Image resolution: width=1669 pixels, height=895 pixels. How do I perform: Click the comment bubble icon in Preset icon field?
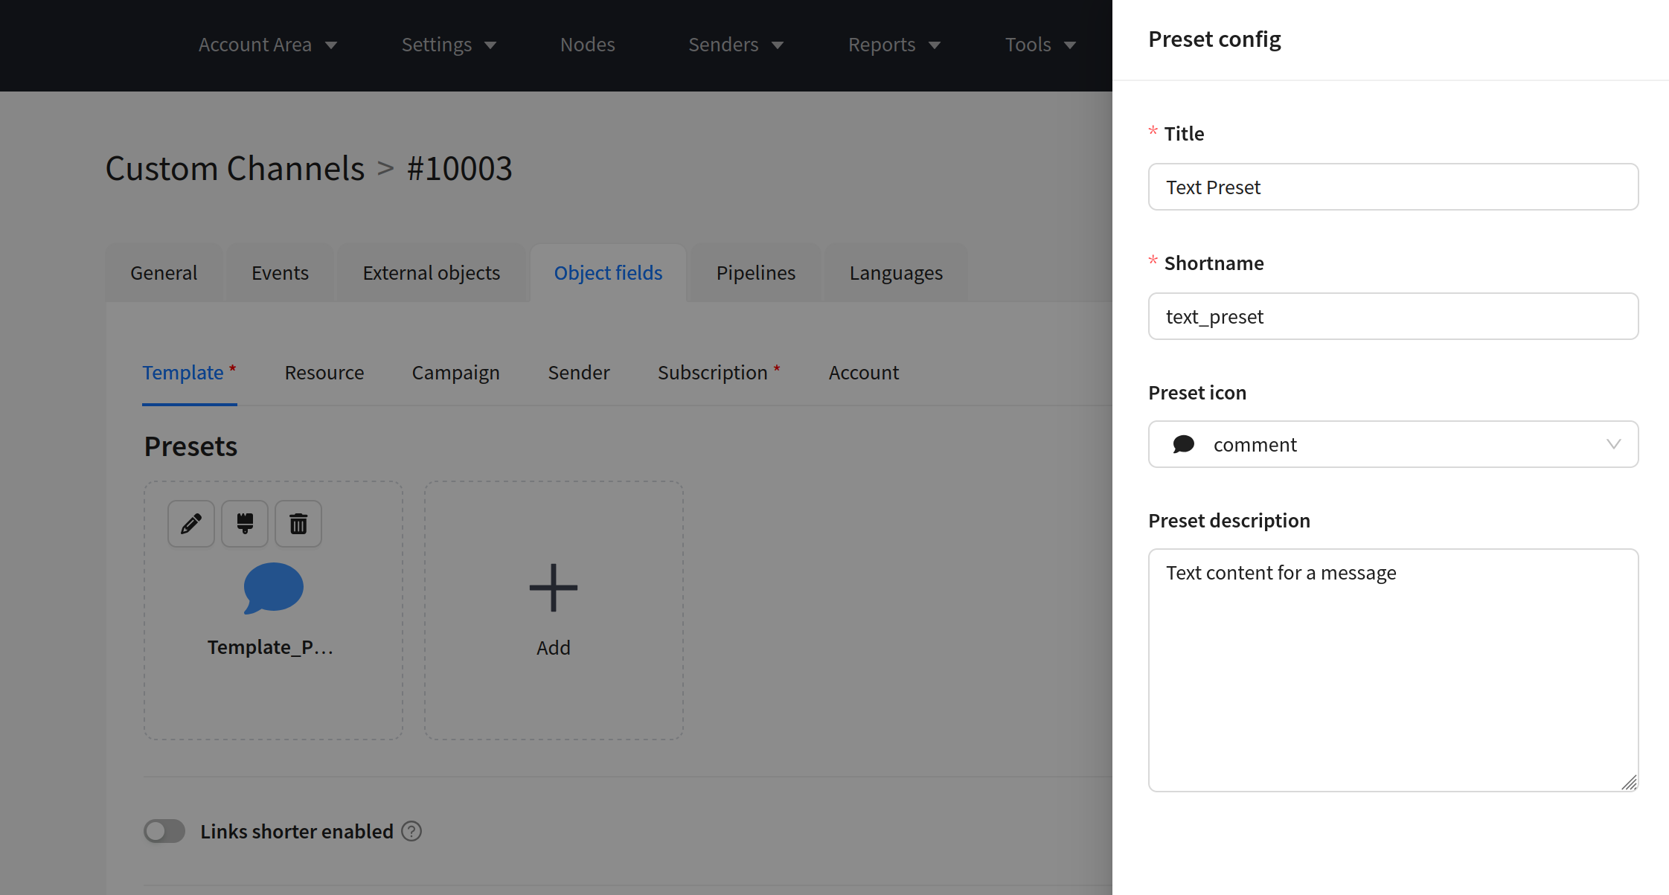[1184, 444]
